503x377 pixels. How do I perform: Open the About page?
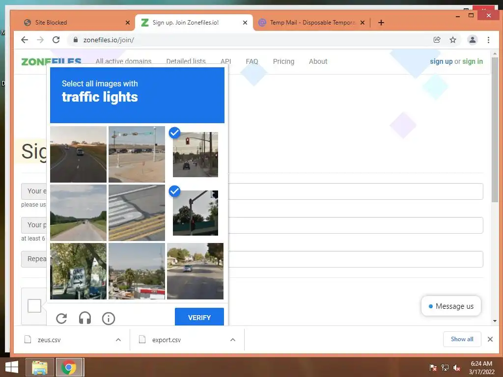pos(318,61)
